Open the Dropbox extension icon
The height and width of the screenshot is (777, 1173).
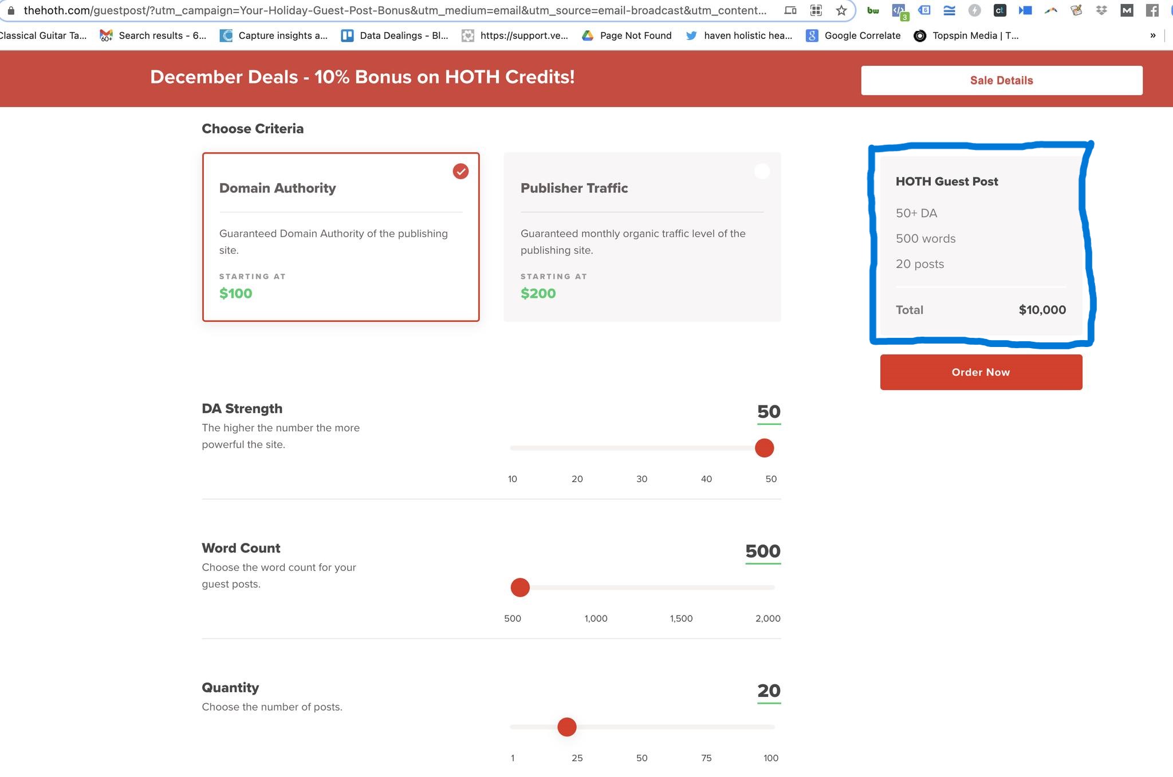click(x=1101, y=10)
